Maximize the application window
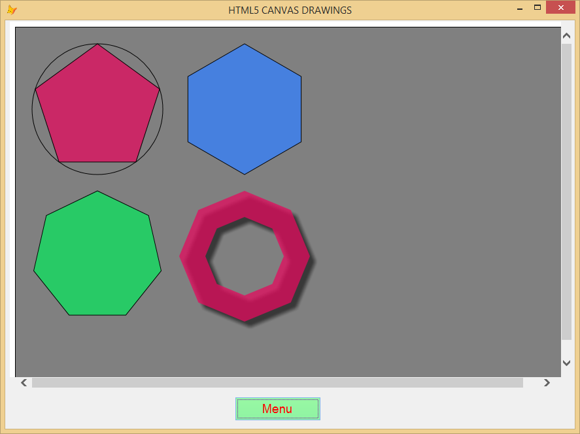 [539, 7]
